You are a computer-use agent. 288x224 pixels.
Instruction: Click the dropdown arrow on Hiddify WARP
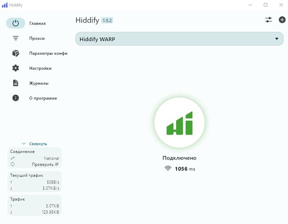tap(276, 39)
